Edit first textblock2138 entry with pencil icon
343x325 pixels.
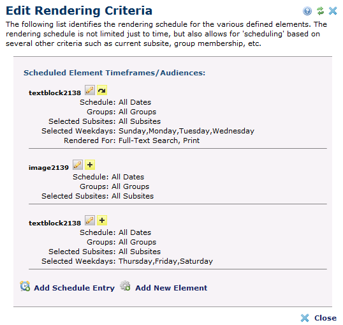[x=90, y=90]
